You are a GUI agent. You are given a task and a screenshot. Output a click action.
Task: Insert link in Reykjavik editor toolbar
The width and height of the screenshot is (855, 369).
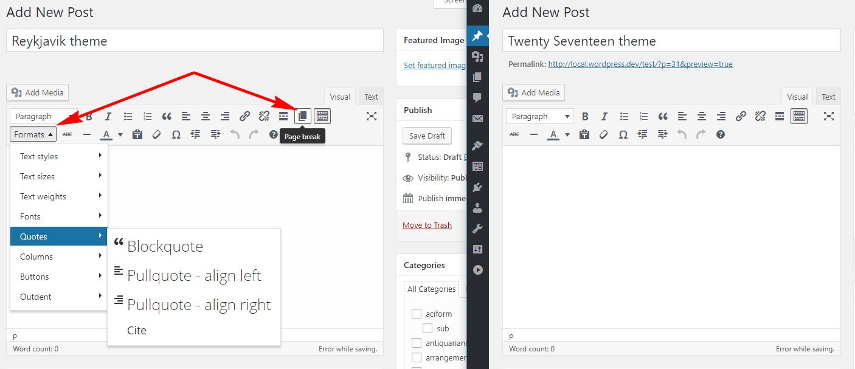[244, 116]
